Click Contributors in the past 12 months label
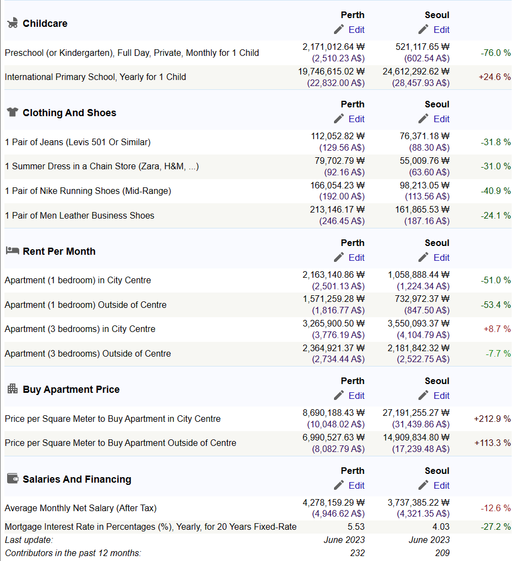 (73, 553)
